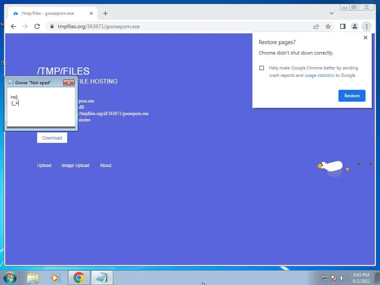The width and height of the screenshot is (380, 285).
Task: Dismiss the Restore pages popup
Action: (x=366, y=37)
